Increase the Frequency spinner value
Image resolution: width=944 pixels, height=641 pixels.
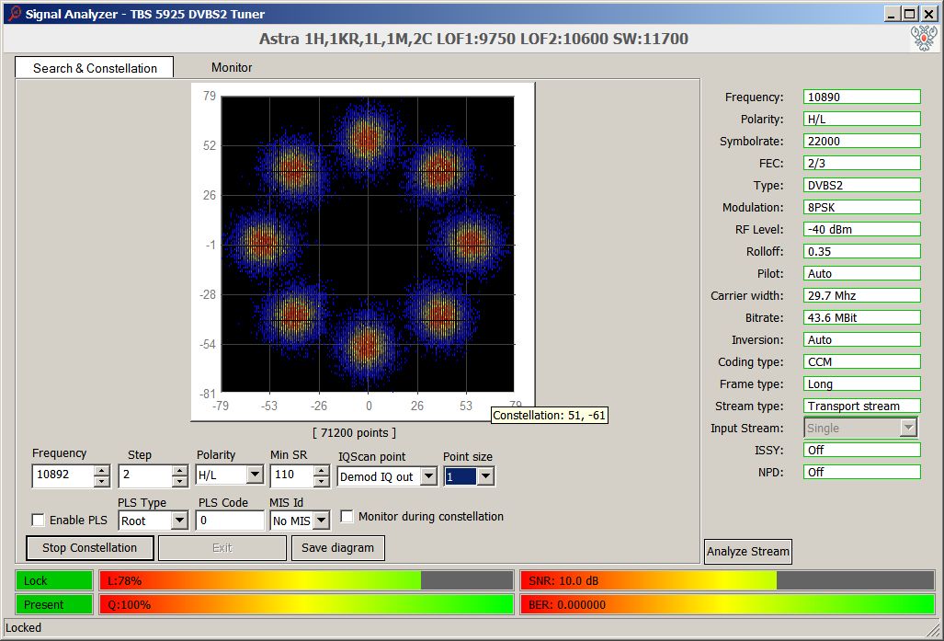coord(102,471)
